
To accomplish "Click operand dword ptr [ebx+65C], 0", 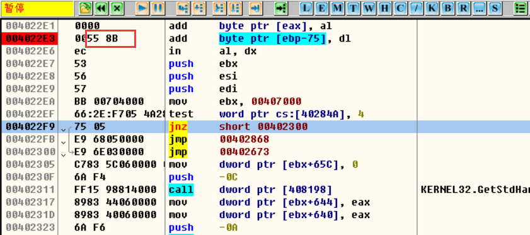I will click(289, 164).
